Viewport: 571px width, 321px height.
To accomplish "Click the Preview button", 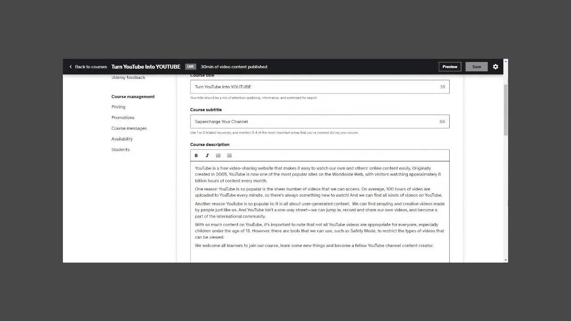I will [450, 67].
